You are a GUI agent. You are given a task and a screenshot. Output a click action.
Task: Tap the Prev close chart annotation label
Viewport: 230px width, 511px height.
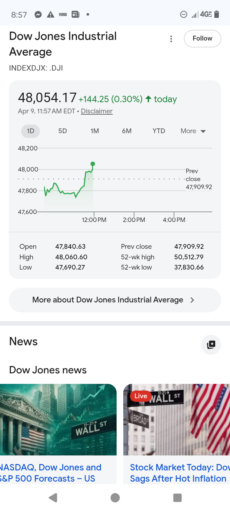point(199,179)
